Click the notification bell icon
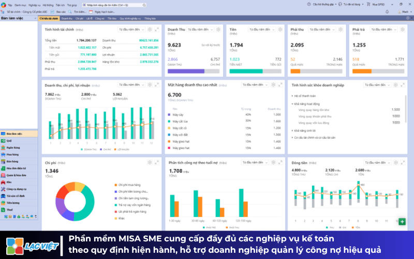 pyautogui.click(x=387, y=12)
